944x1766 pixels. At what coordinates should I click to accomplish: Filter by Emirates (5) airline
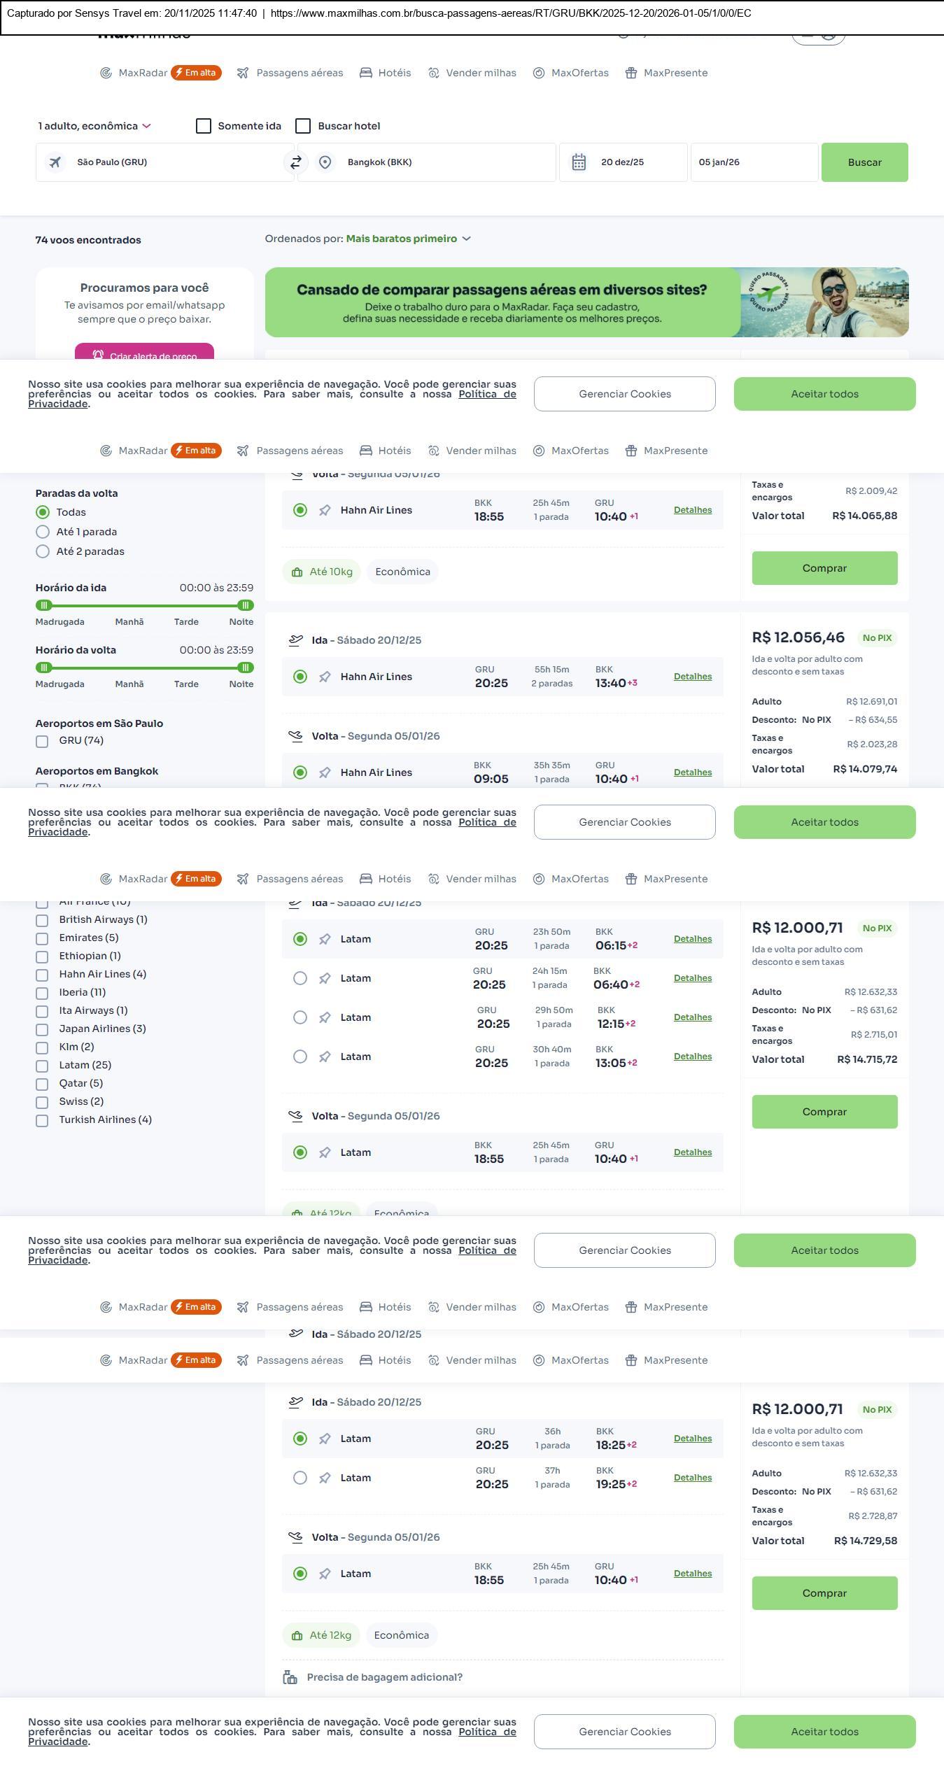point(42,938)
